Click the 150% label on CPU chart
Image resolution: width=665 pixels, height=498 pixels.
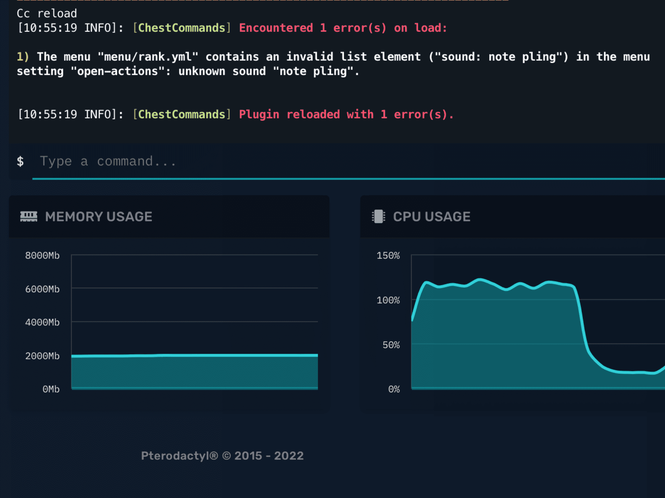point(388,256)
